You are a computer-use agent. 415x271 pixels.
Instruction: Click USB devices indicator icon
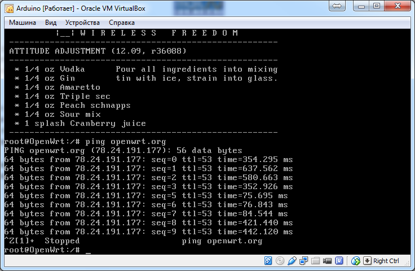292,261
